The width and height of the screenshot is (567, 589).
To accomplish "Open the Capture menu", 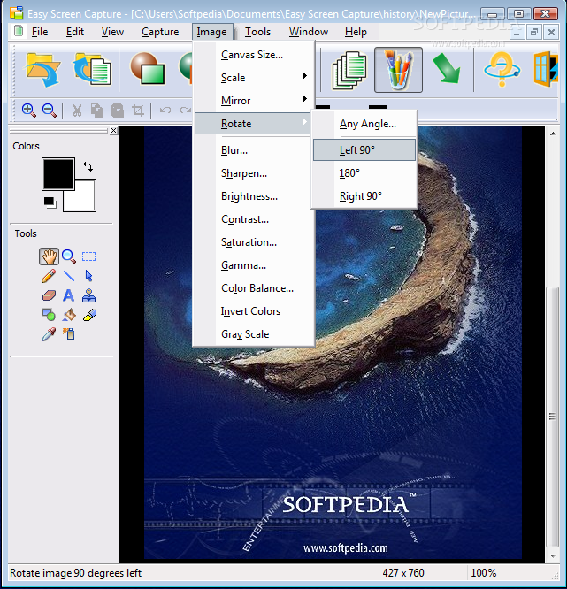I will [x=160, y=32].
